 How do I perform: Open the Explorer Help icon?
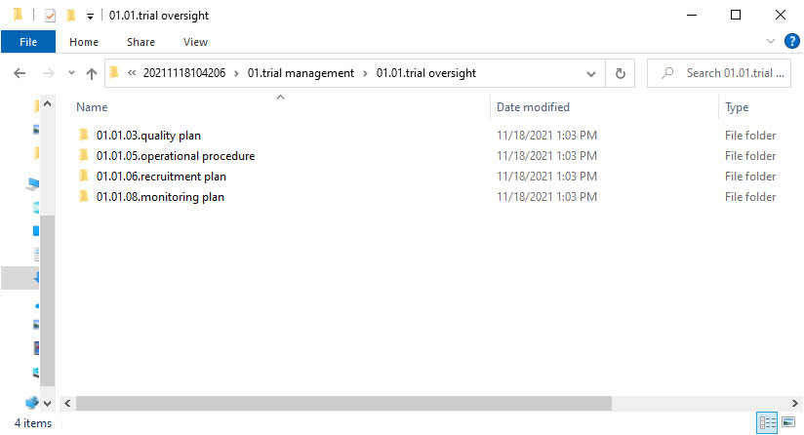tap(792, 41)
